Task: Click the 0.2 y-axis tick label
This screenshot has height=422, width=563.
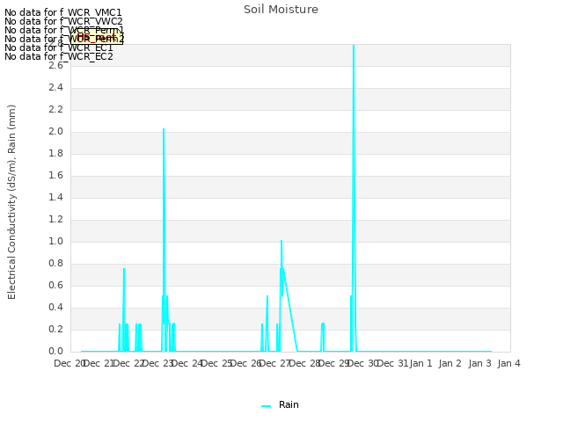Action: [56, 330]
